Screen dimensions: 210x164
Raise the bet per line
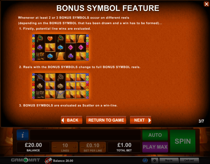coord(103,147)
